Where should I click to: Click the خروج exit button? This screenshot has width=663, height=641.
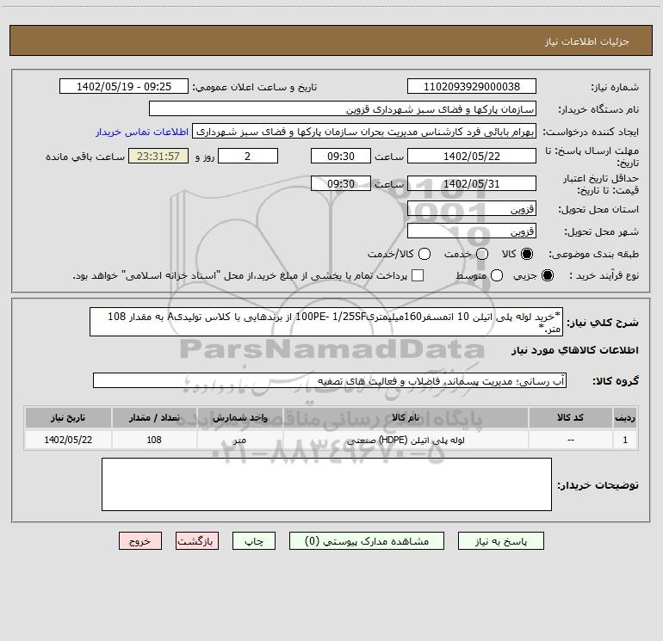tap(140, 541)
